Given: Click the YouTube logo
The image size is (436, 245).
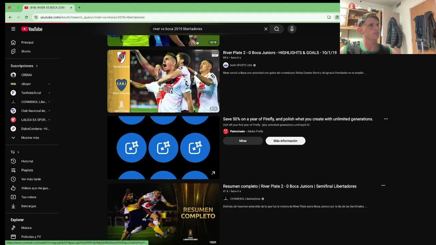Looking at the screenshot, I should (32, 29).
